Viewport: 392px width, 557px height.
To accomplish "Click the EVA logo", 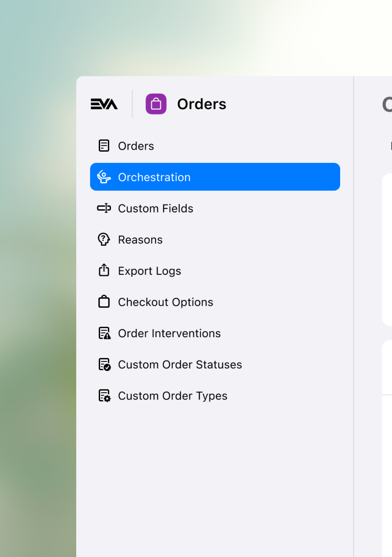I will pos(104,104).
